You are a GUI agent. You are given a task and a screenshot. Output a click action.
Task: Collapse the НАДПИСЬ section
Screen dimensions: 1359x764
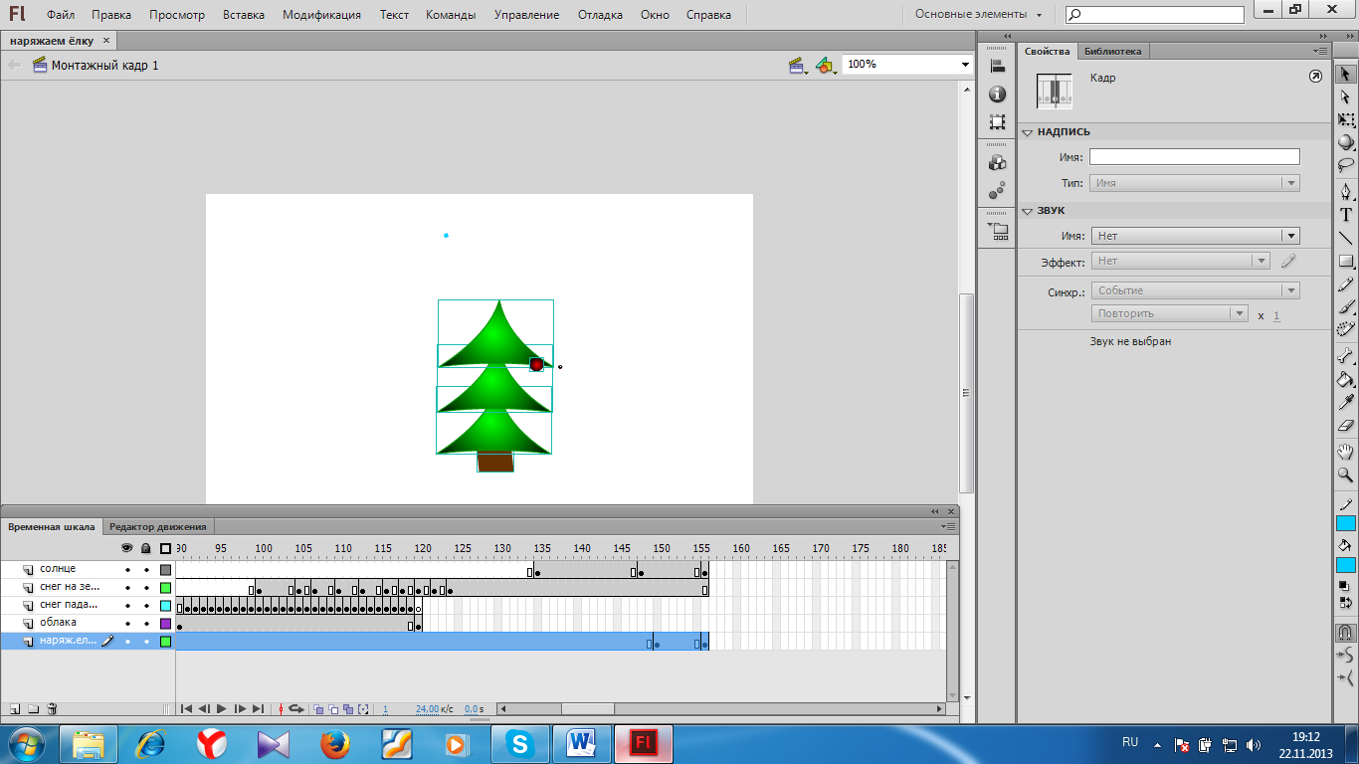pyautogui.click(x=1028, y=131)
